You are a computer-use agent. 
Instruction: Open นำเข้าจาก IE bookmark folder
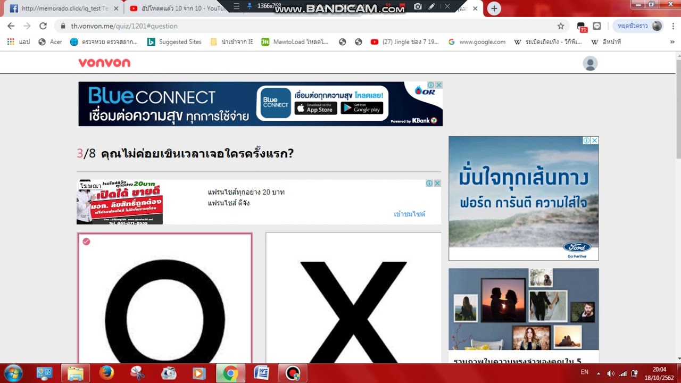click(x=231, y=41)
